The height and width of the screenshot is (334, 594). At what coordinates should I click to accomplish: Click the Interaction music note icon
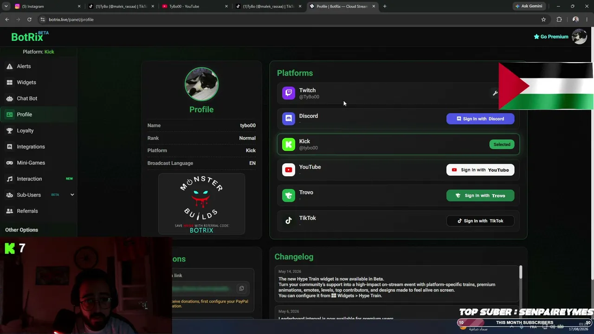[9, 179]
